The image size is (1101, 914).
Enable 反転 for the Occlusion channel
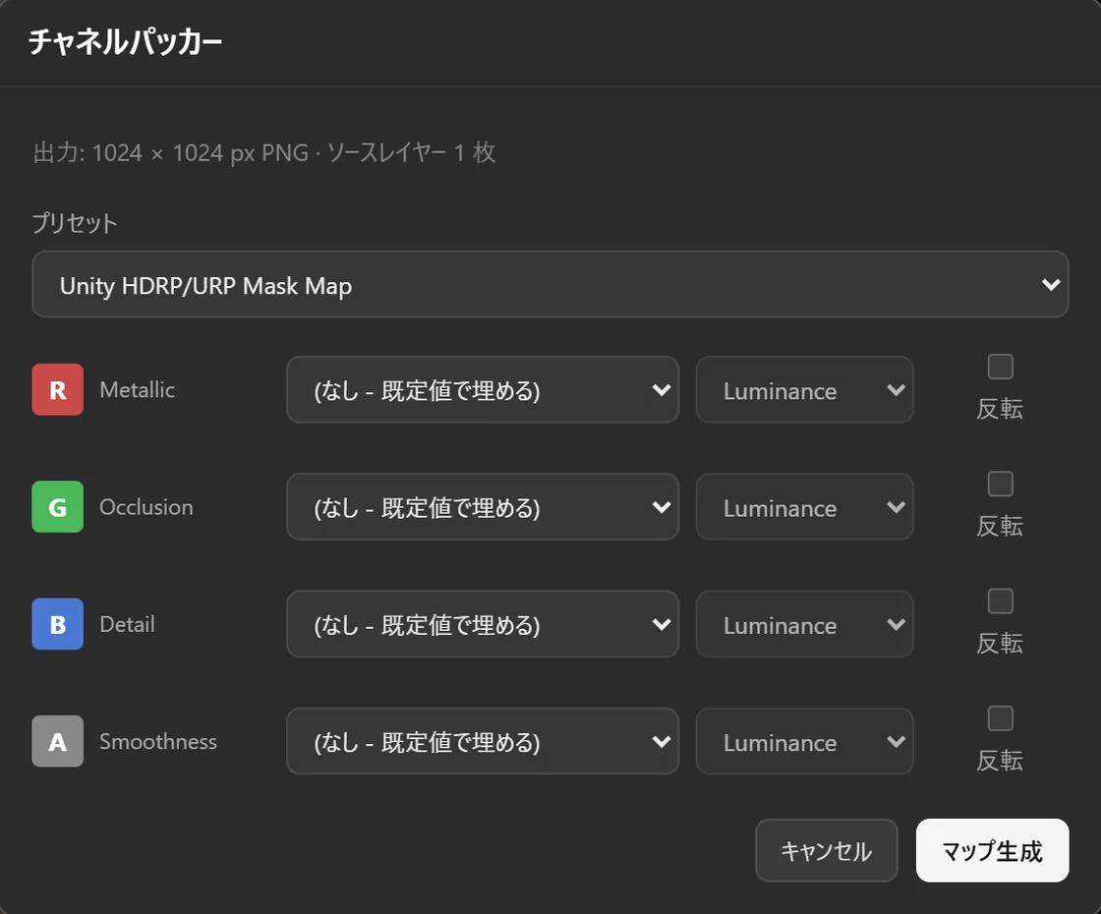(1000, 484)
